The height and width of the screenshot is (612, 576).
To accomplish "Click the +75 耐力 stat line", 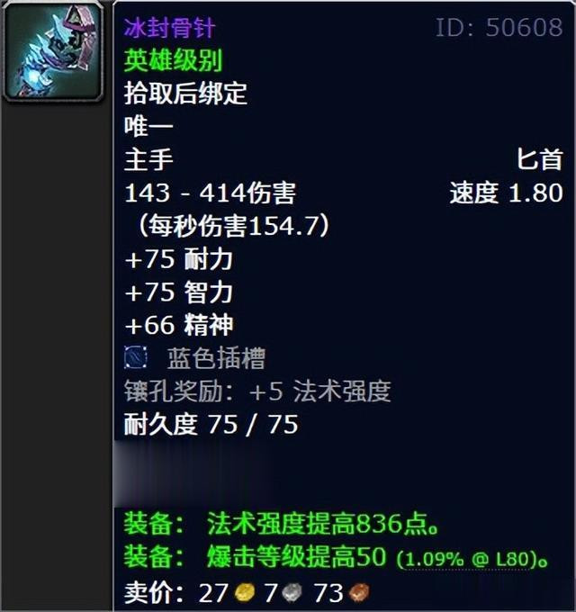I will coord(179,259).
